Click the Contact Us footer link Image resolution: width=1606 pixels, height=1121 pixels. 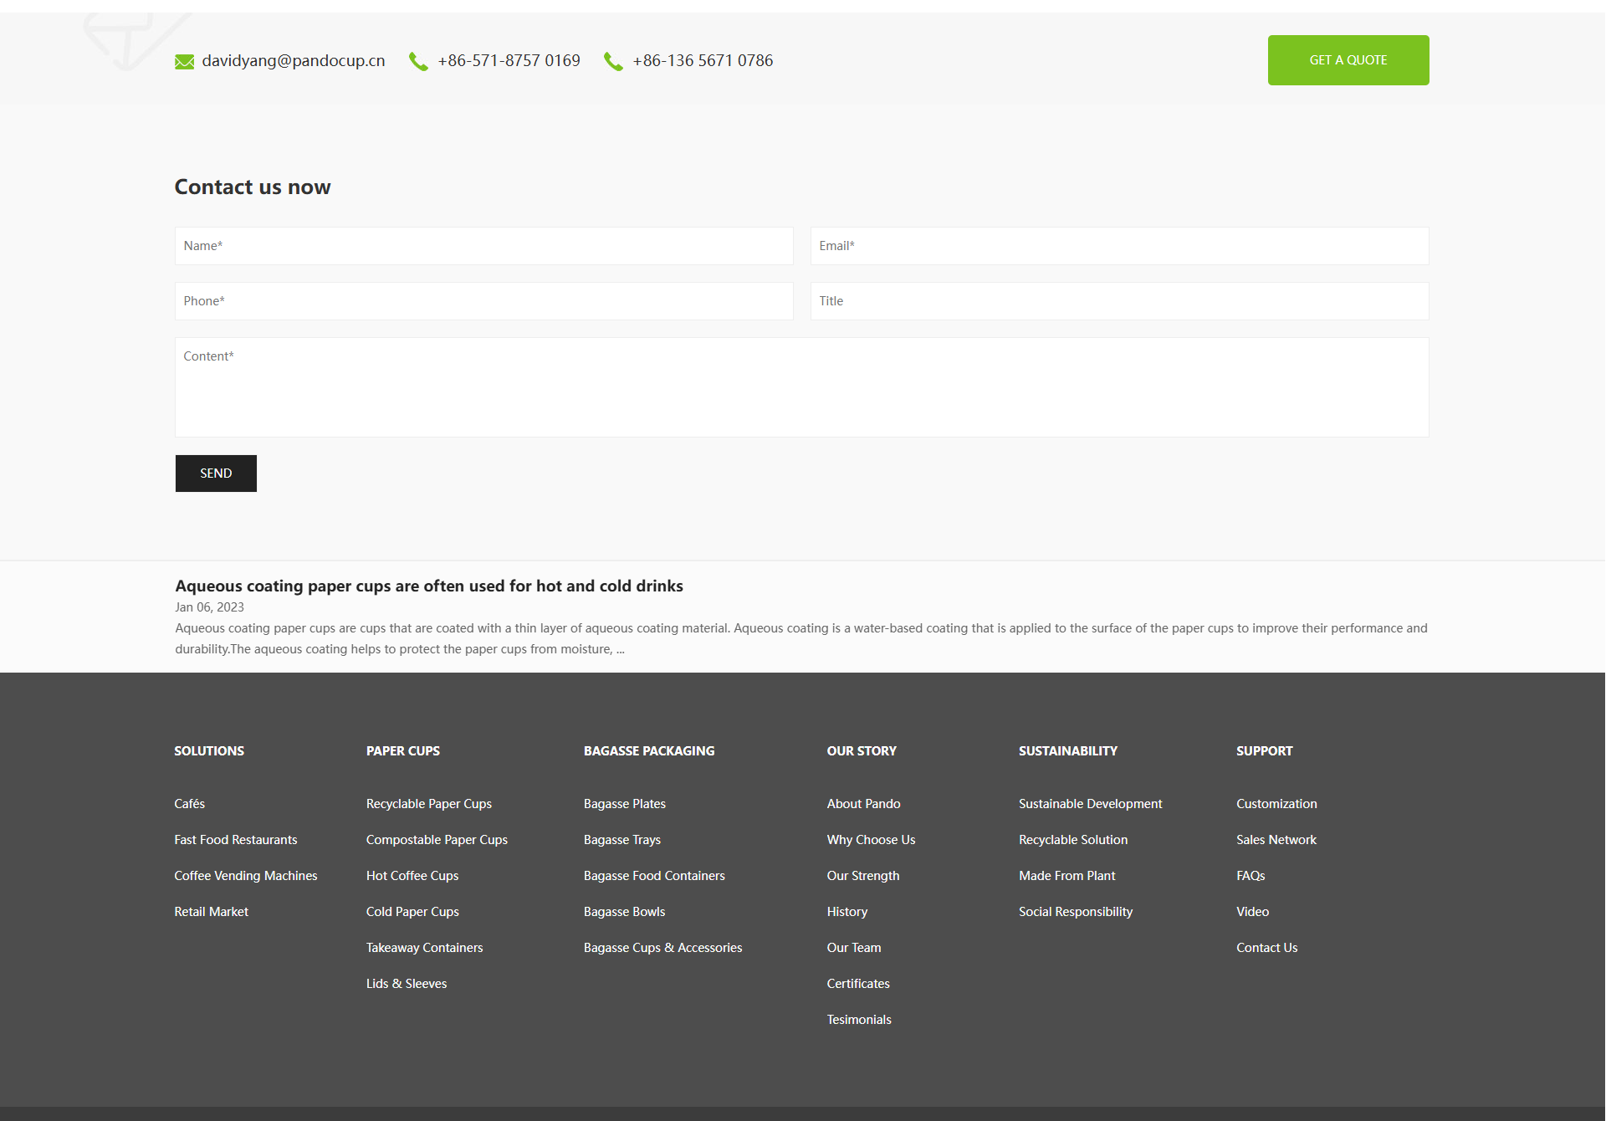[1266, 948]
